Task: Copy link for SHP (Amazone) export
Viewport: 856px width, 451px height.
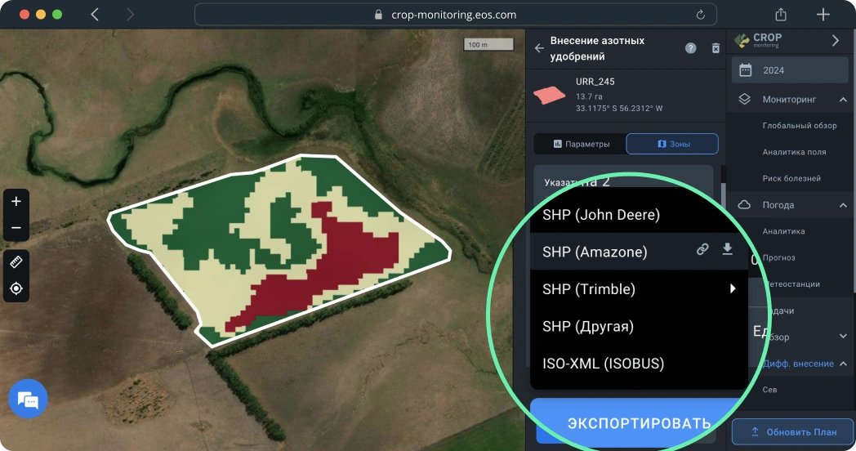Action: [702, 250]
